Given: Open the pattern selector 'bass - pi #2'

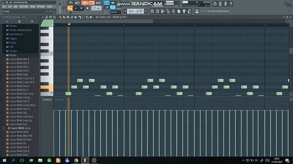Looking at the screenshot, I should (136, 11).
